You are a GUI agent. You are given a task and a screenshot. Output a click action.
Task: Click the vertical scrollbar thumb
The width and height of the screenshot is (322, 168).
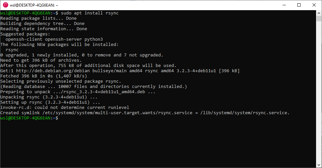pyautogui.click(x=319, y=19)
